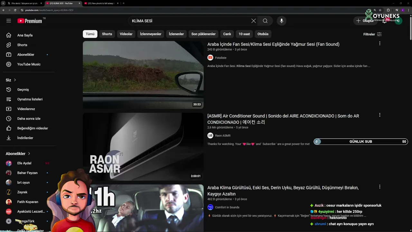Click the magnifier search button
The width and height of the screenshot is (412, 232).
click(265, 21)
